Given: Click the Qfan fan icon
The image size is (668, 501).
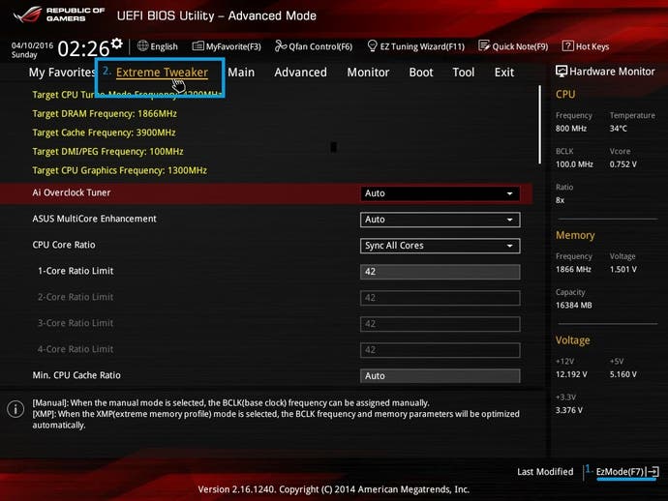Looking at the screenshot, I should tap(281, 46).
